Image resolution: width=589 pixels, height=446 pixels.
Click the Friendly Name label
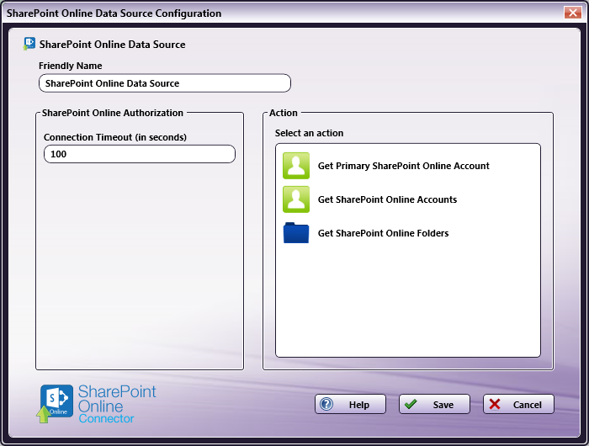click(x=70, y=66)
